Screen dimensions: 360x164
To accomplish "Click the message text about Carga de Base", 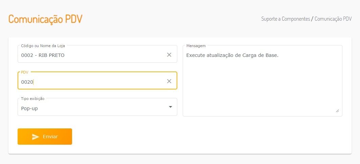I will tap(232, 55).
